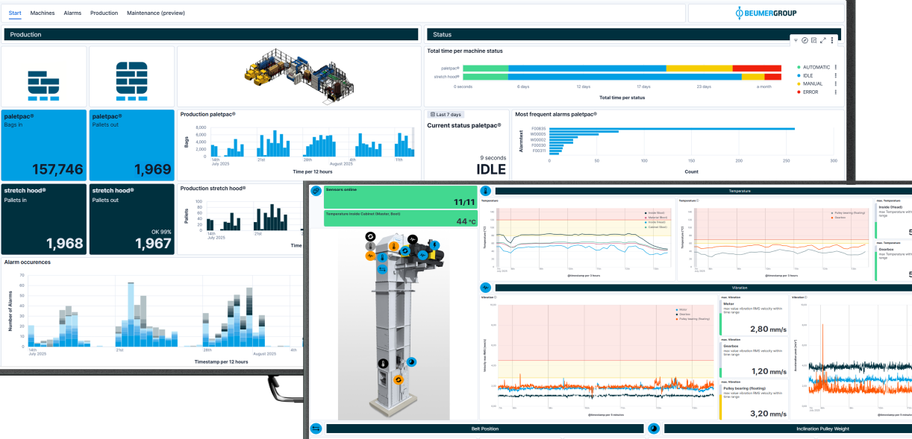Click the arrows icon beside Belt Position
This screenshot has width=912, height=439.
(315, 429)
